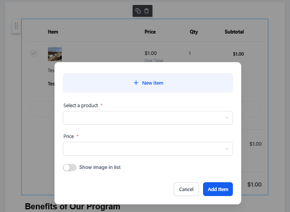Open the Select a product dropdown
Image resolution: width=290 pixels, height=212 pixels.
point(148,118)
